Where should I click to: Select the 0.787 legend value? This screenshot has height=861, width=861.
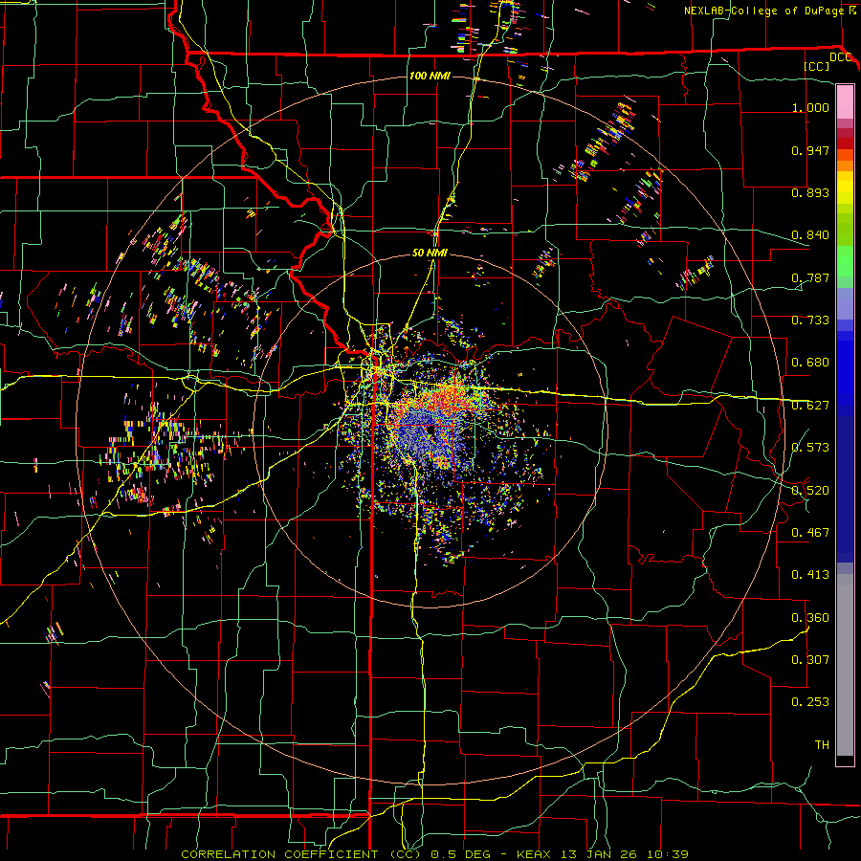(810, 277)
